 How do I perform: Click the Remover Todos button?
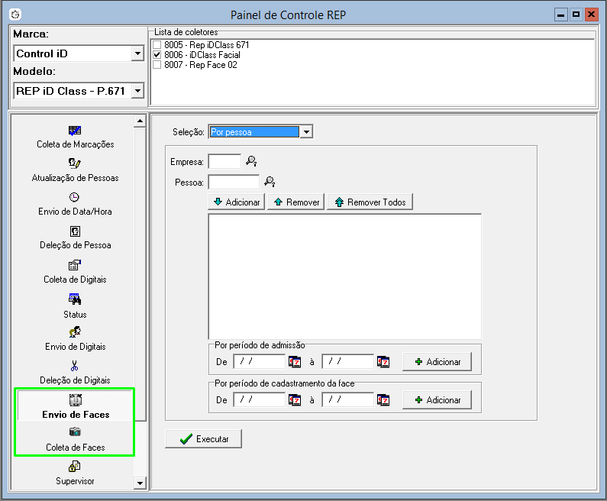[370, 202]
